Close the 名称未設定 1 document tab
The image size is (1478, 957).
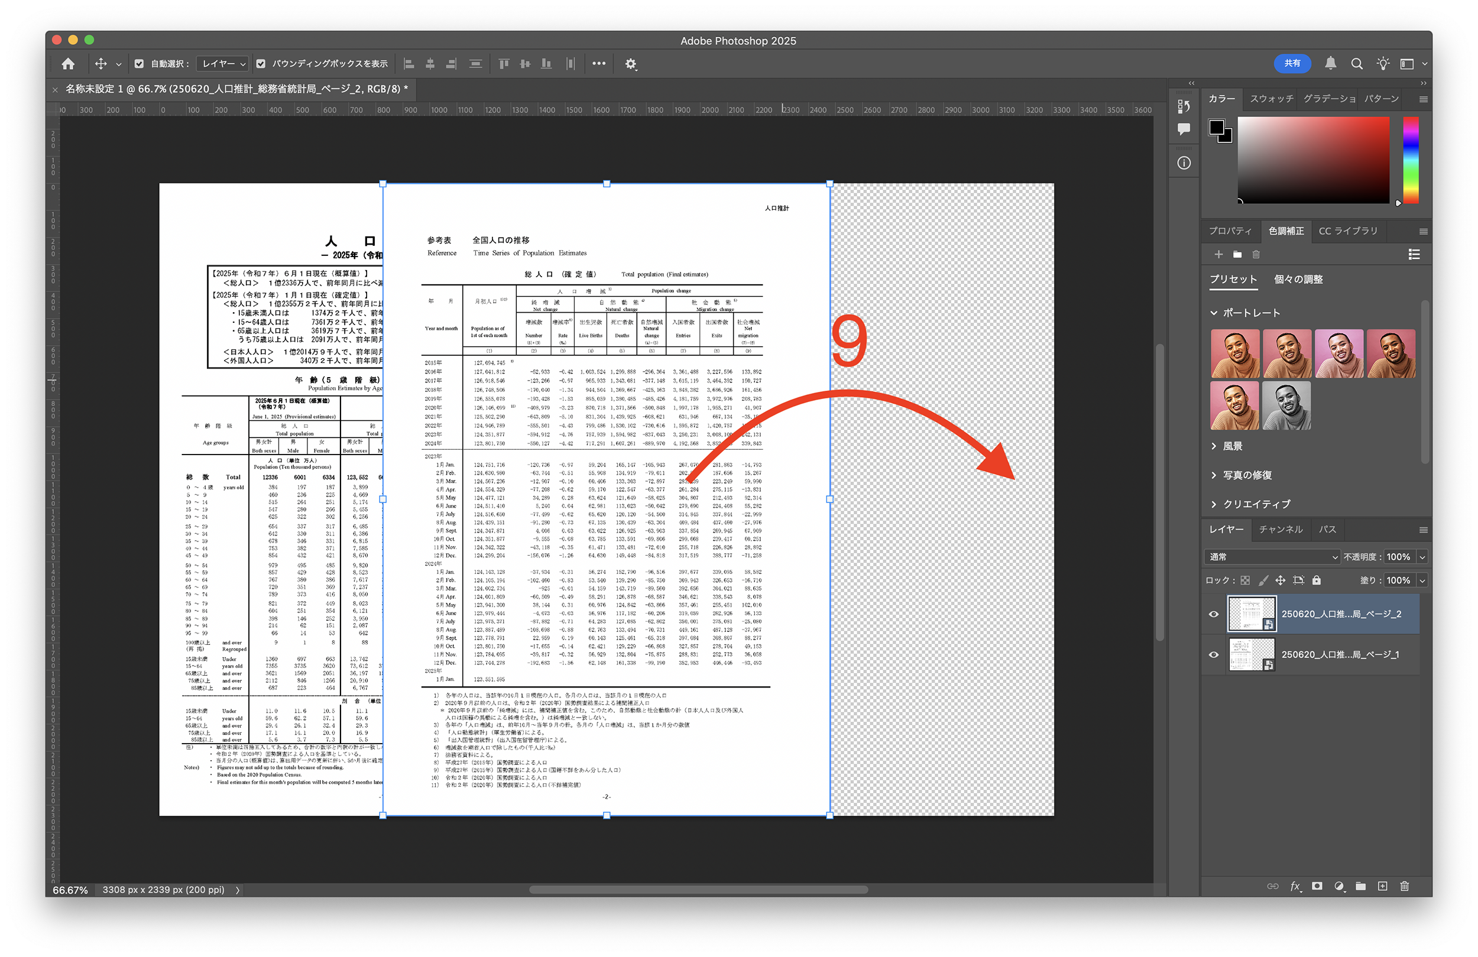tap(55, 89)
